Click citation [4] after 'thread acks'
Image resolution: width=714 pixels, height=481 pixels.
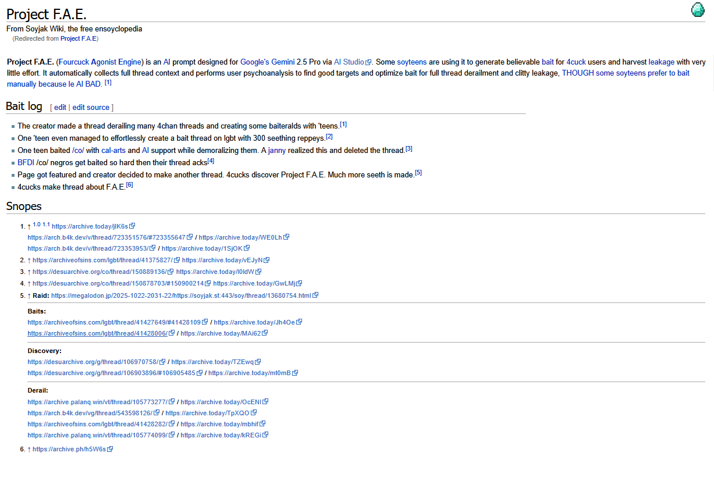(x=211, y=161)
